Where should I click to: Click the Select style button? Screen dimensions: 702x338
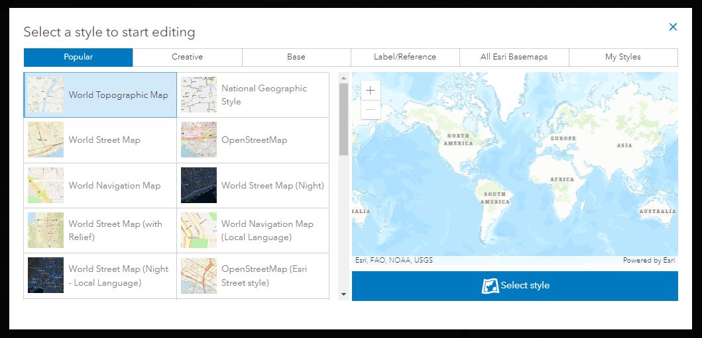515,286
